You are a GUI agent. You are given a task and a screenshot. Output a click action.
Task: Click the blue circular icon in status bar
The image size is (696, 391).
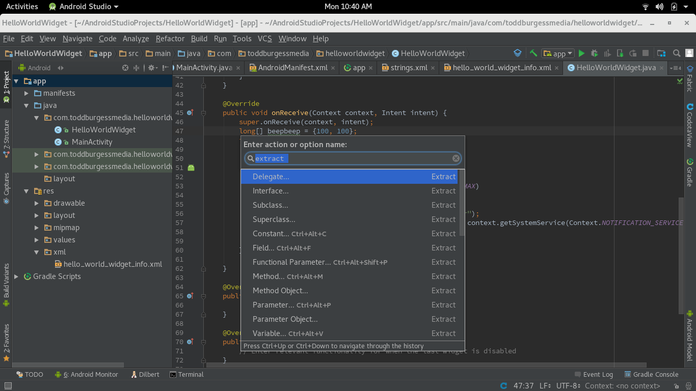(x=504, y=386)
